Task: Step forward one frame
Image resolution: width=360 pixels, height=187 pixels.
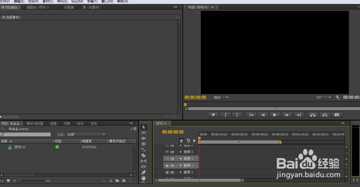Action: click(287, 115)
